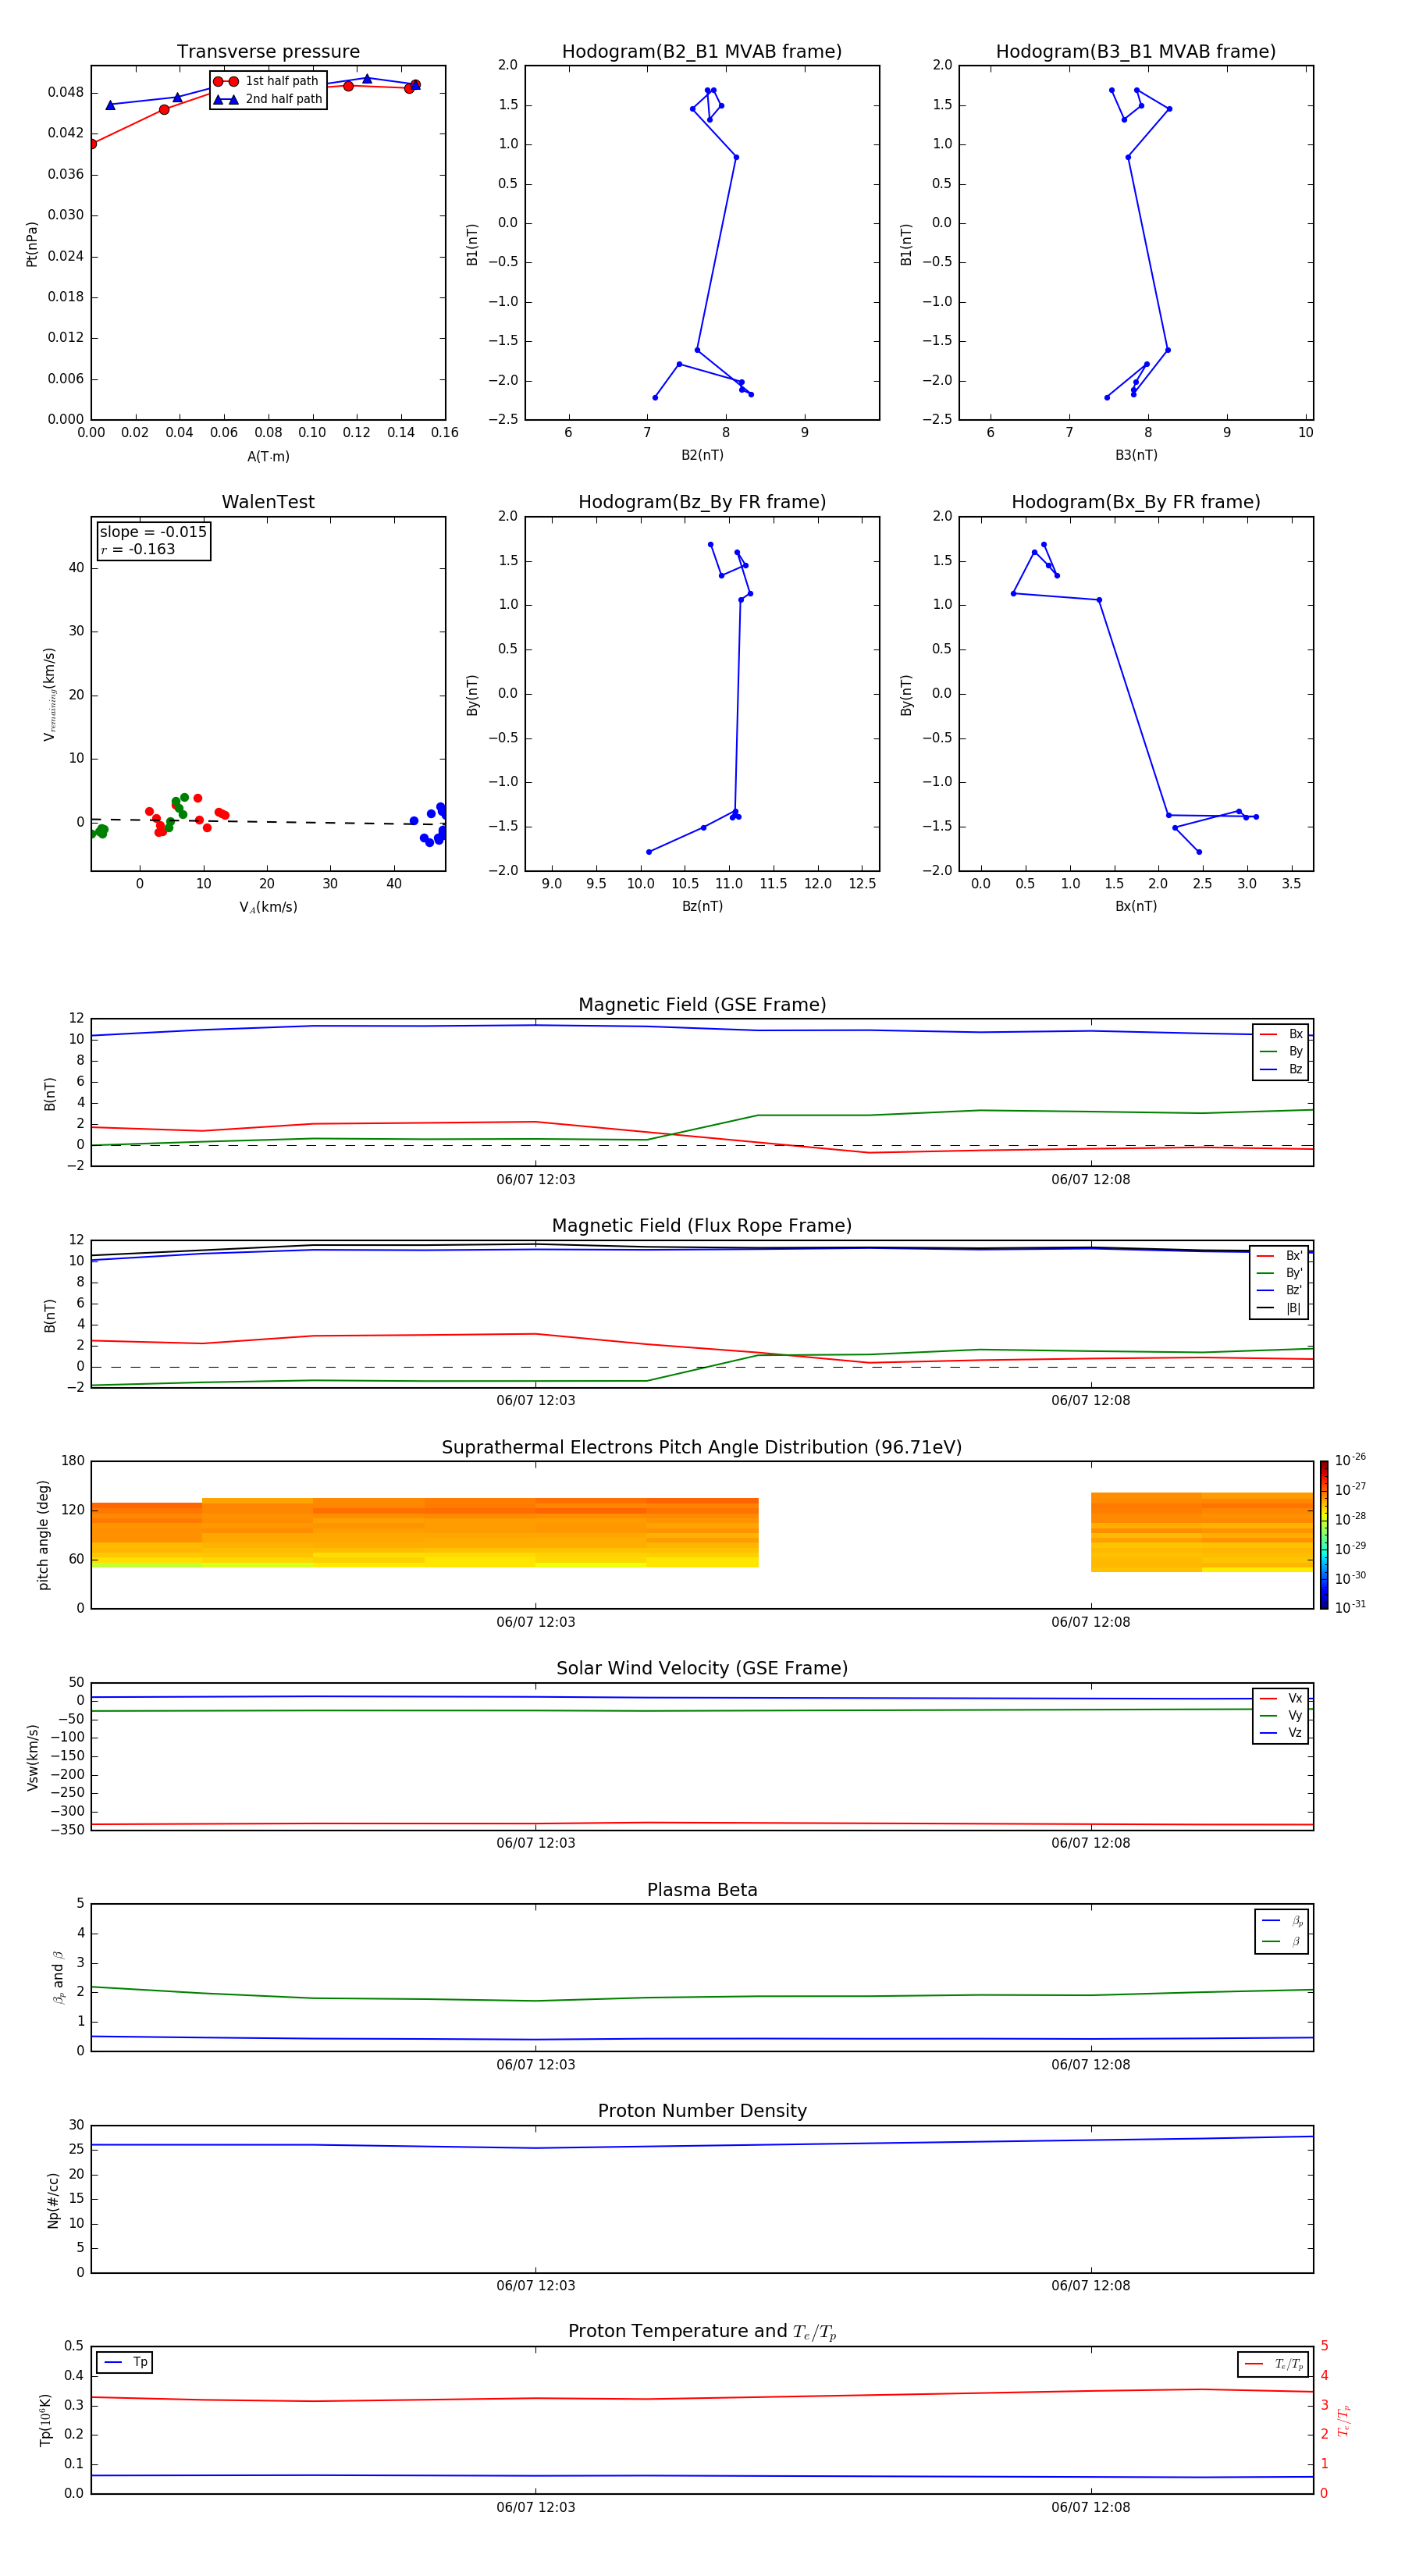Screen dimensions: 1405x2576
Task: Select the '2nd half path' legend entry
Action: (268, 99)
